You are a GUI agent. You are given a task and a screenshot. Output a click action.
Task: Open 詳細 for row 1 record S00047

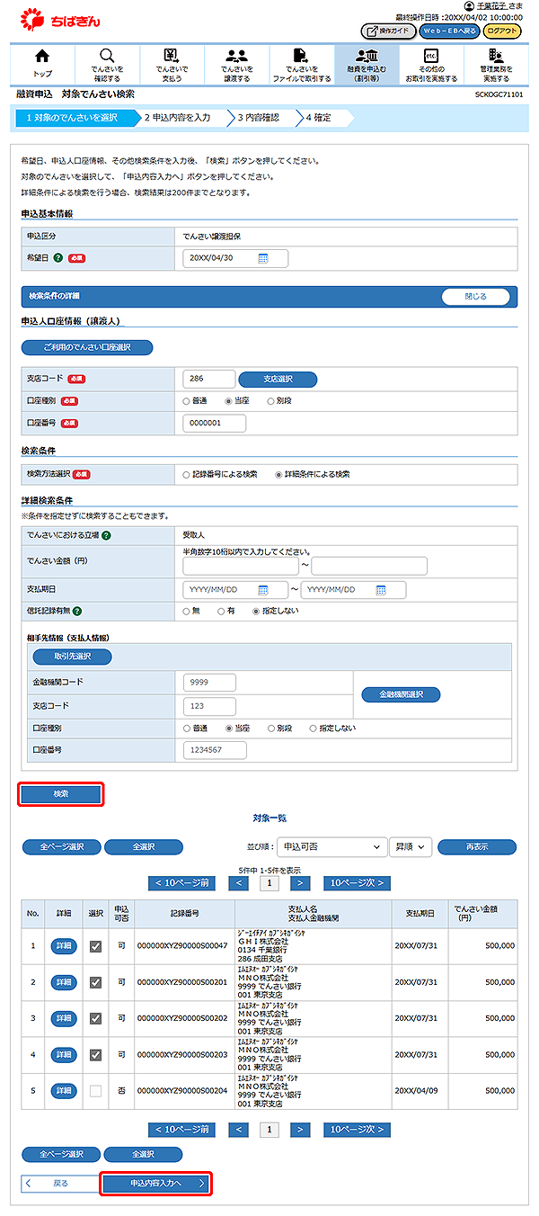coord(64,946)
